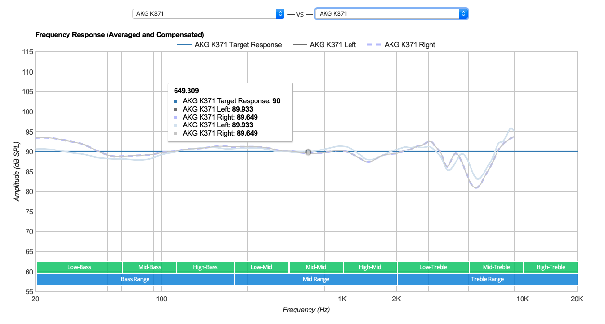Screen dimensions: 605x324
Task: Click the High-Mid band label
Action: coord(370,267)
